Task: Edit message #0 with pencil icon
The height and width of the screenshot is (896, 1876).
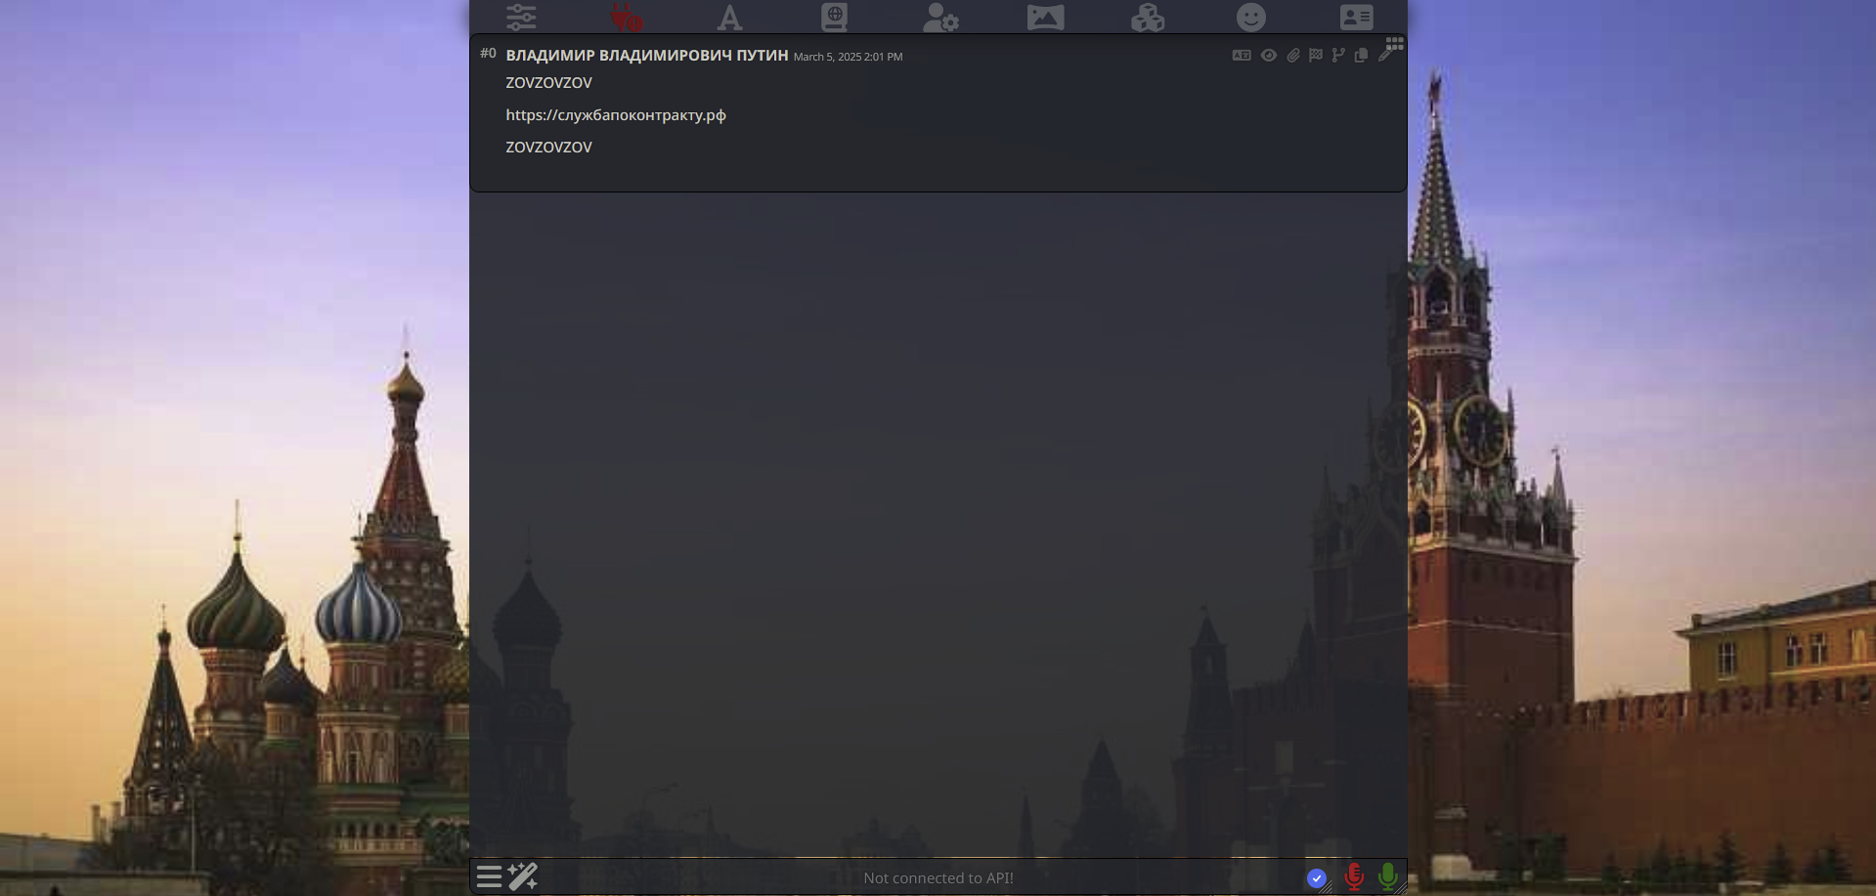Action: click(x=1384, y=56)
